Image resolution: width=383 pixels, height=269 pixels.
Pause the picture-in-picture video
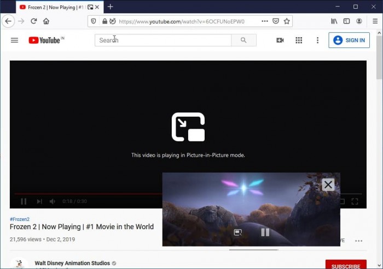265,232
